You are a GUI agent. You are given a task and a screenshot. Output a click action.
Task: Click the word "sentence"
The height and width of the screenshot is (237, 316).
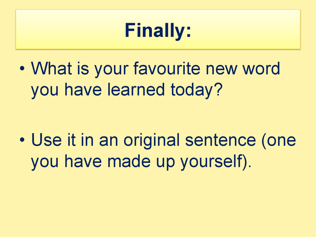click(x=220, y=140)
